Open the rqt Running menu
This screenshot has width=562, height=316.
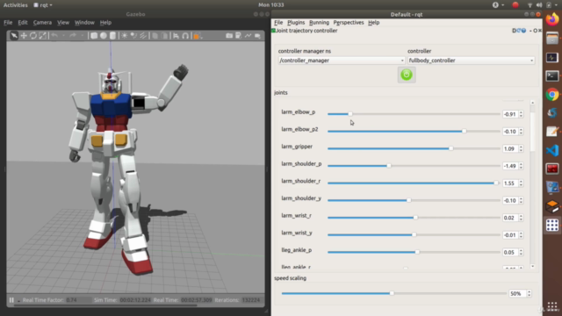point(319,23)
